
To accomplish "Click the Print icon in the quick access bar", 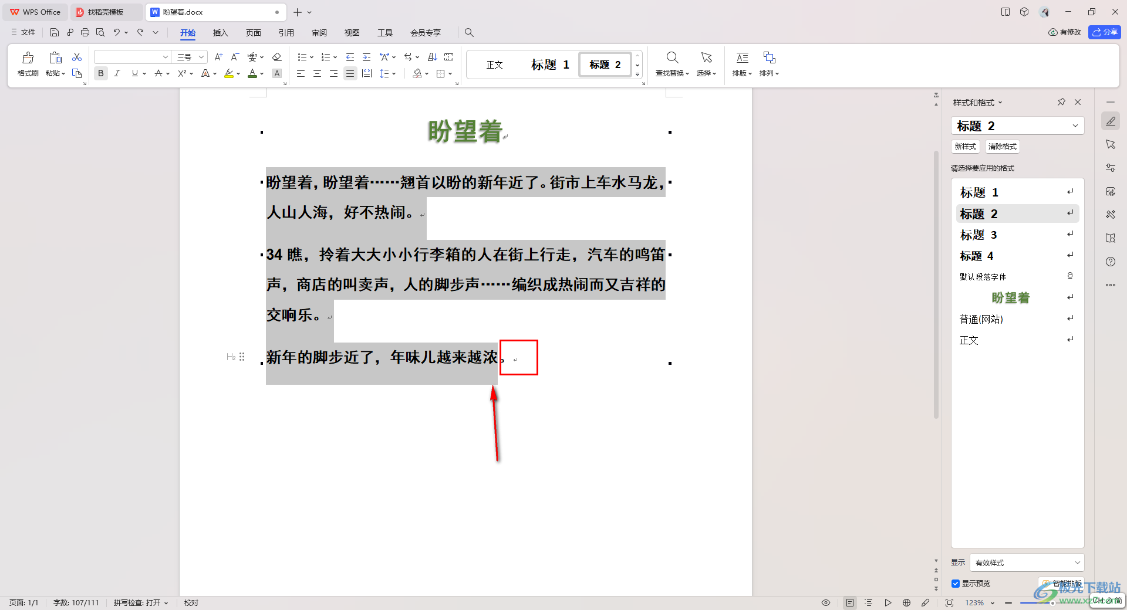I will coord(85,32).
